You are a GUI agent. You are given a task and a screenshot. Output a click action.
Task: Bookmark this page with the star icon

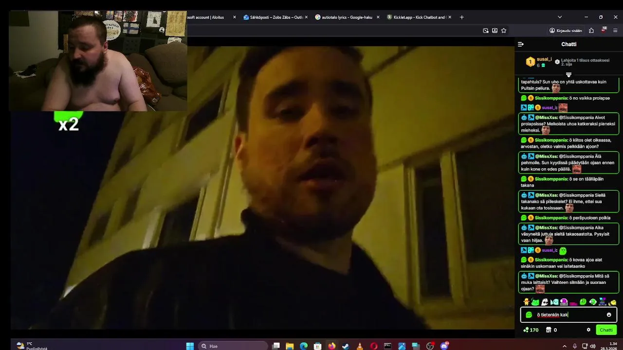[x=504, y=30]
